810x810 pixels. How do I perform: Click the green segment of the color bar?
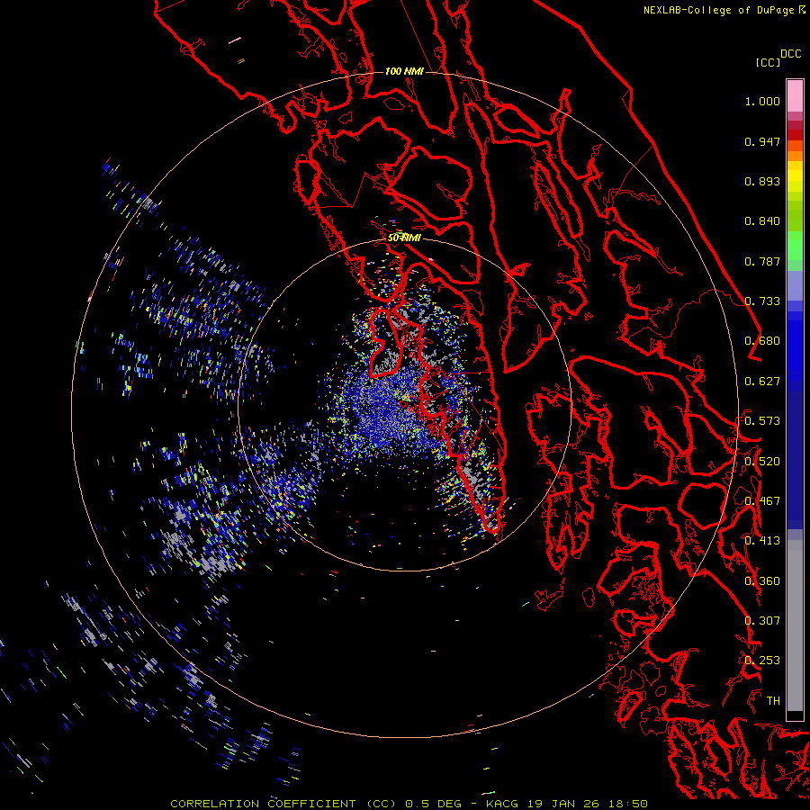(795, 246)
